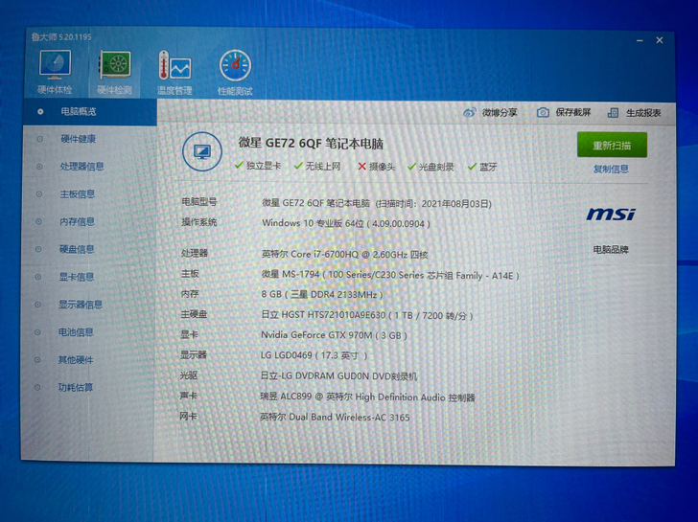This screenshot has width=698, height=522.
Task: Click the green check beside 无线上网
Action: 298,166
